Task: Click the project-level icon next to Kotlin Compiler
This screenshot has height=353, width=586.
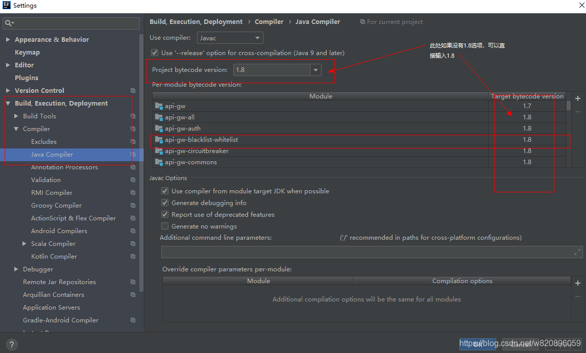Action: (x=133, y=257)
